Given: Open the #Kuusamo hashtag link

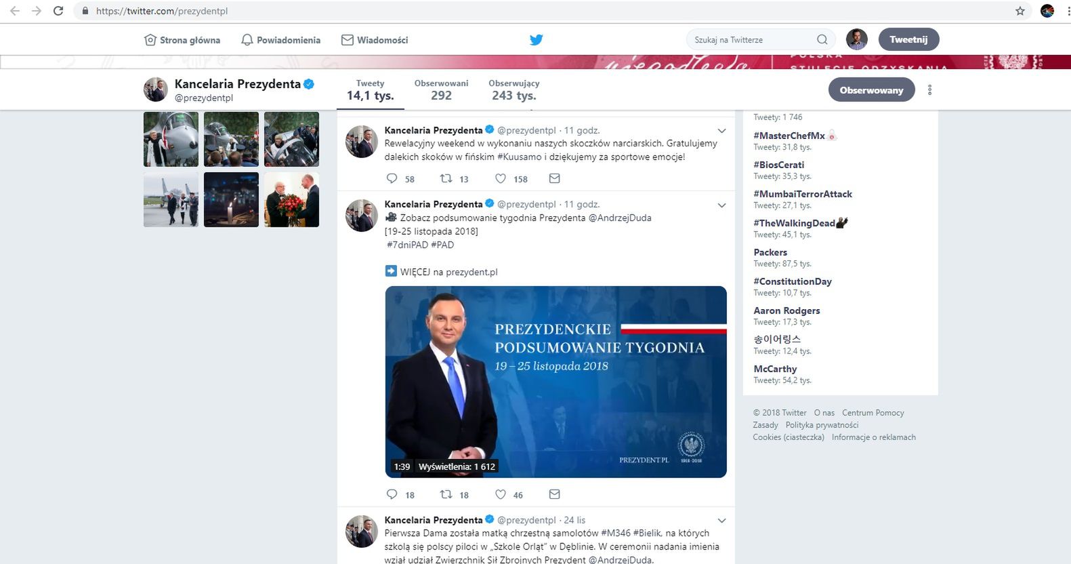Looking at the screenshot, I should click(520, 157).
